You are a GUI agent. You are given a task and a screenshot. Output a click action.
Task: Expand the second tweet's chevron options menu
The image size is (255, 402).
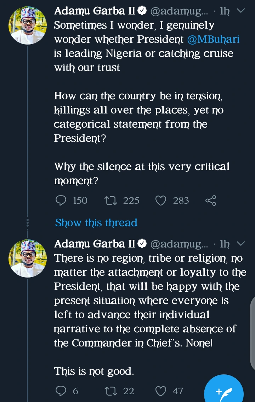point(240,243)
